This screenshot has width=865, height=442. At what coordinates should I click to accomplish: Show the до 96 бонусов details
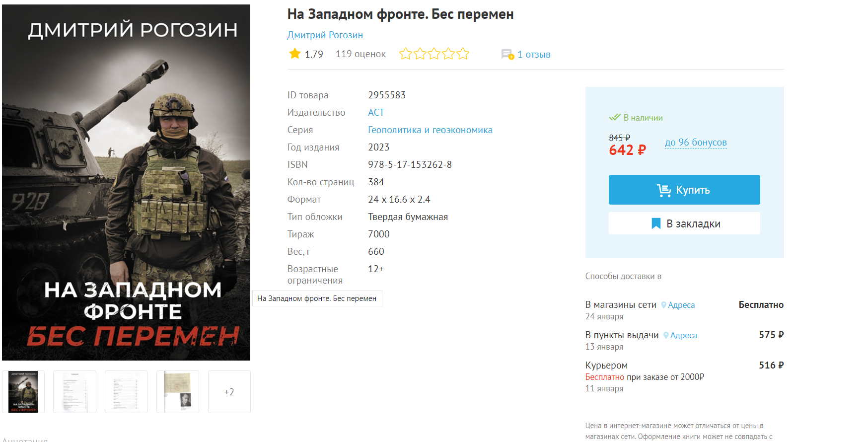pos(696,143)
